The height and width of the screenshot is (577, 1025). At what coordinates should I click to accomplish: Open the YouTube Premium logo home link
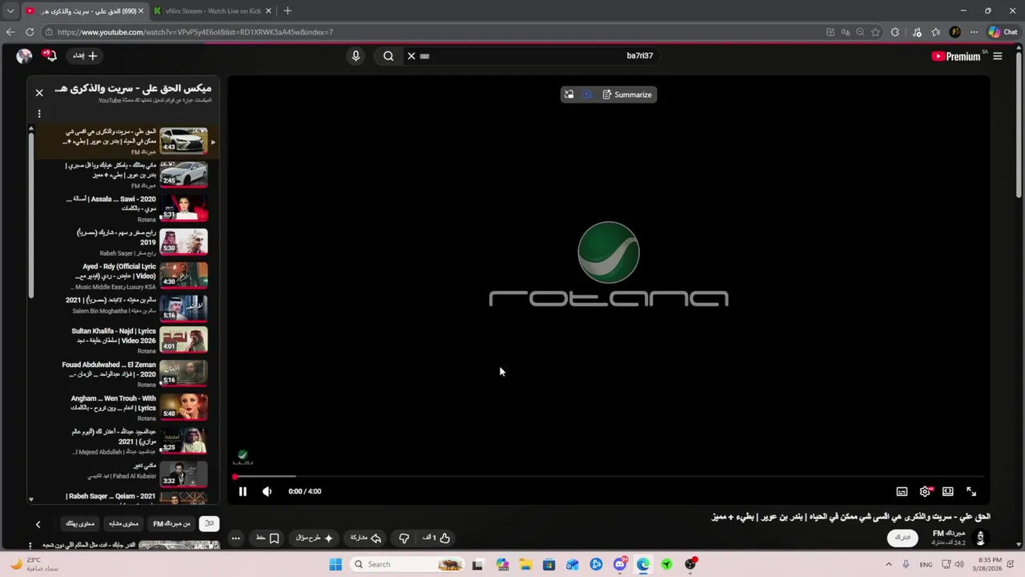[x=957, y=56]
